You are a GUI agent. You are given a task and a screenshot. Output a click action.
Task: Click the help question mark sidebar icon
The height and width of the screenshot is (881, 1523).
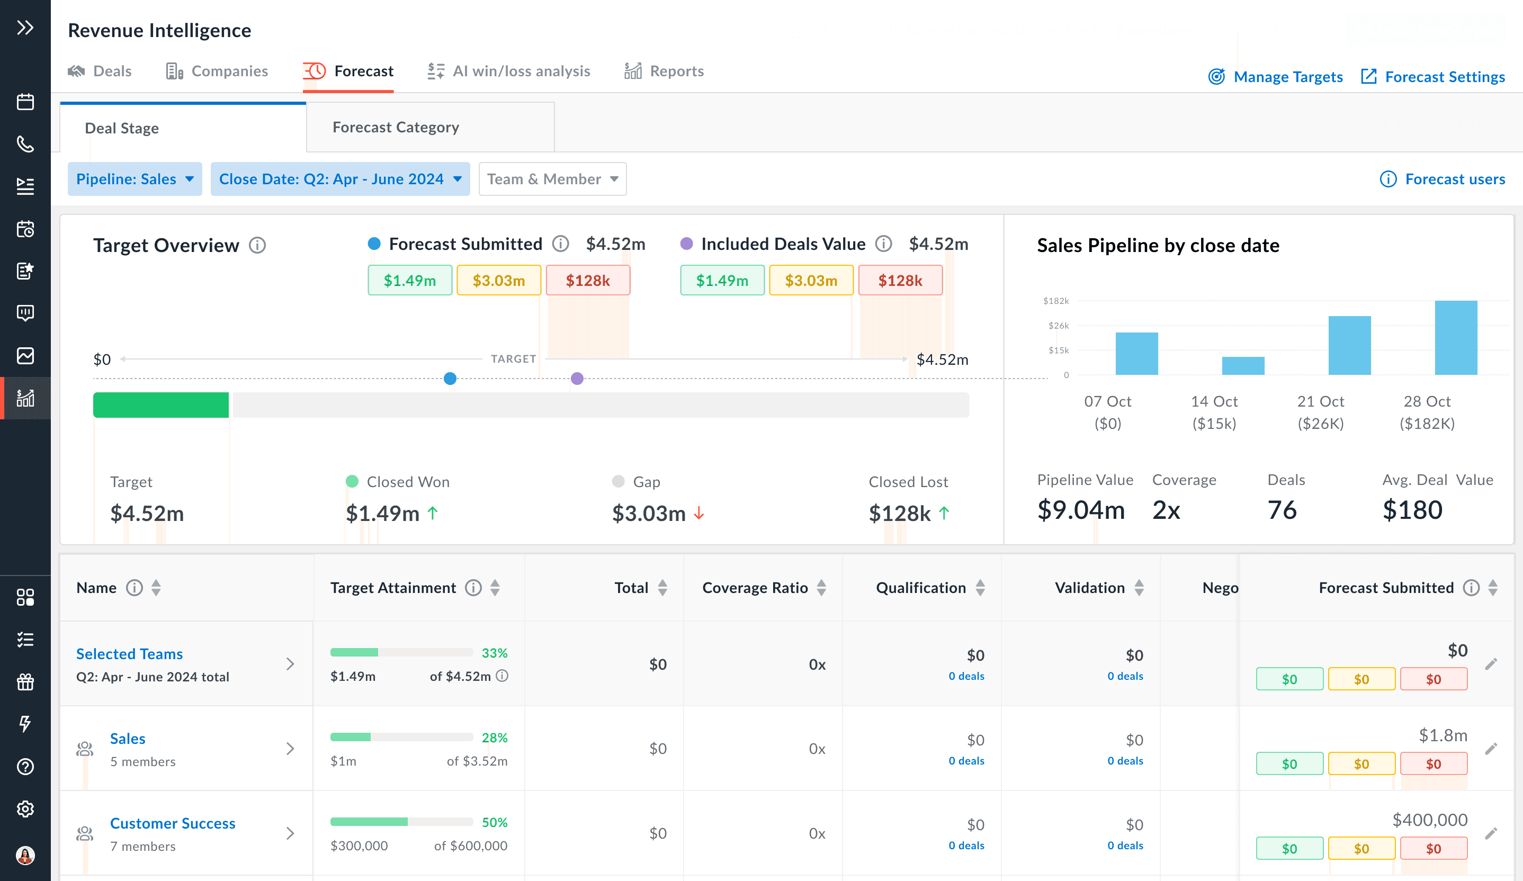coord(25,766)
